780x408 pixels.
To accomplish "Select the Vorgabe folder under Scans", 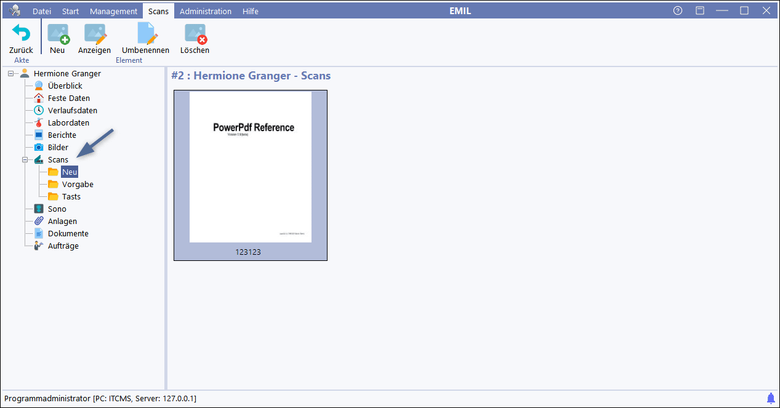I will point(78,184).
